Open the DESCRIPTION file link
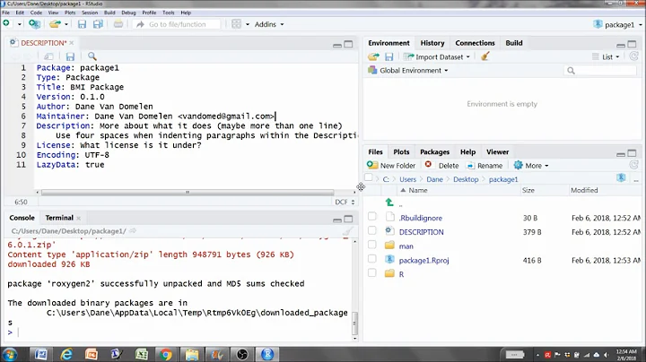The width and height of the screenshot is (646, 362). pyautogui.click(x=421, y=232)
